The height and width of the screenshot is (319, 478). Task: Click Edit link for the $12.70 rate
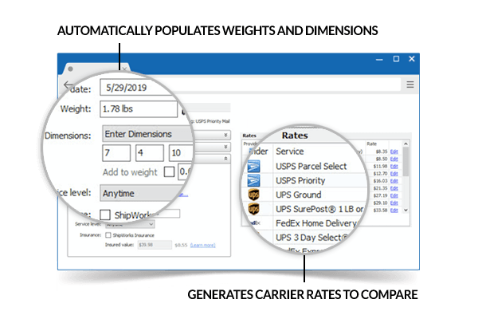click(x=394, y=174)
